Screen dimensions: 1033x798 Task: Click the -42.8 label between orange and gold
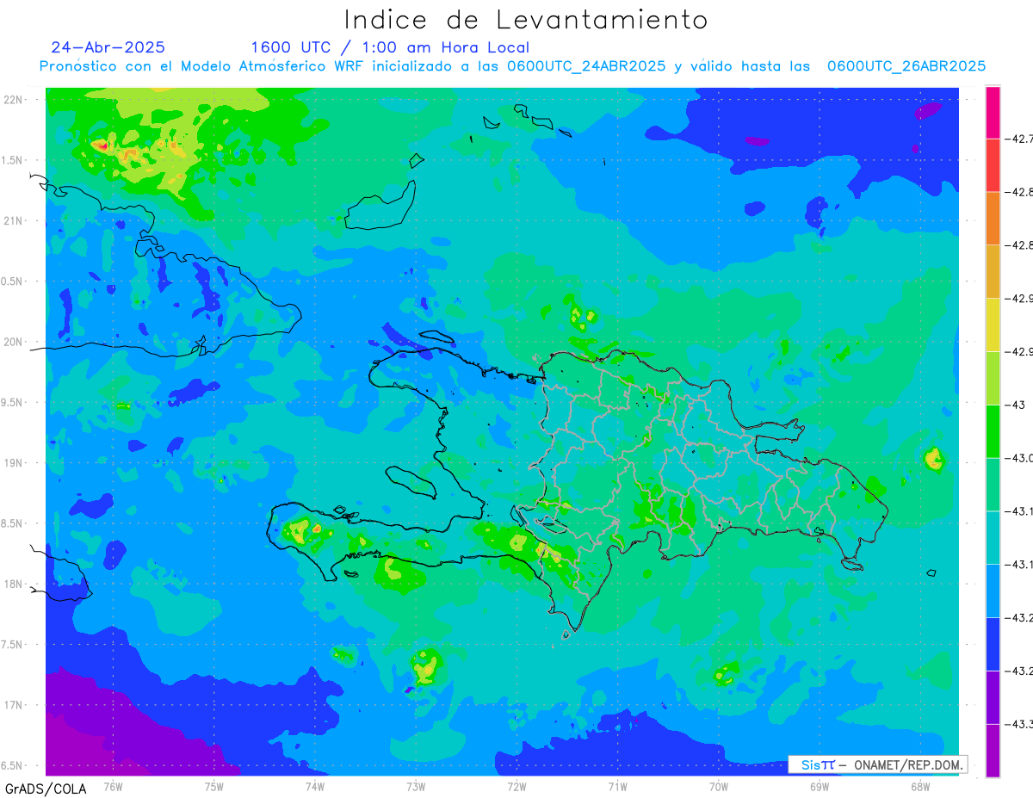pos(1021,245)
